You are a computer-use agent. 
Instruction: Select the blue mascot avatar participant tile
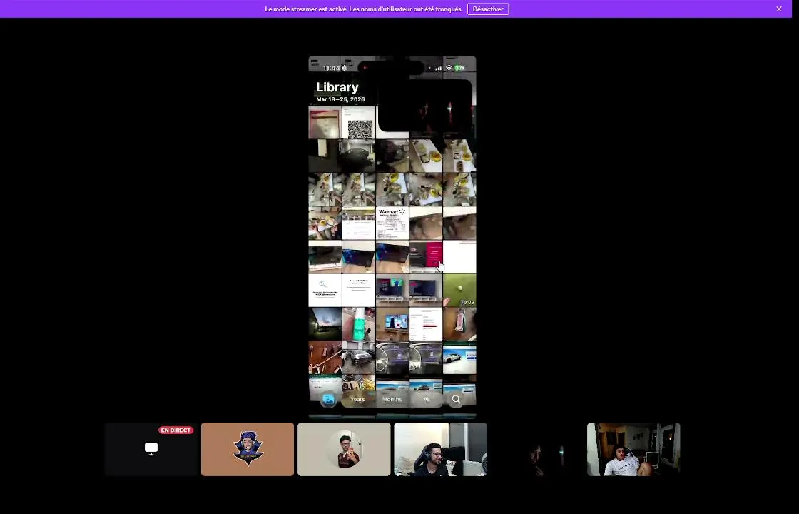[248, 449]
